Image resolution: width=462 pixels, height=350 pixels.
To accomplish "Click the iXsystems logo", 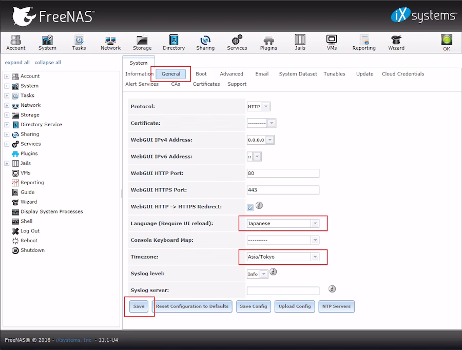I will coord(423,15).
